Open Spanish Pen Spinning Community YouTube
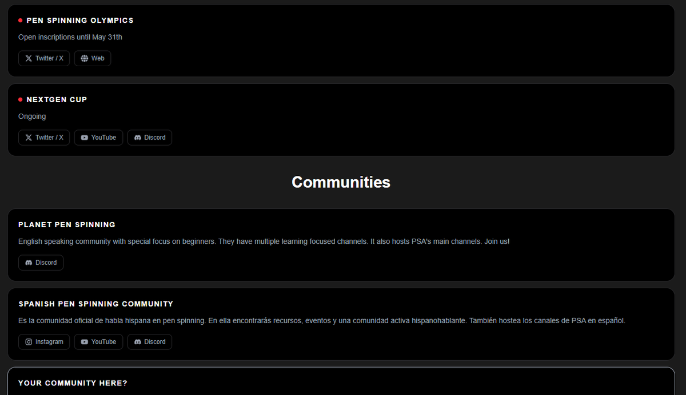 tap(98, 342)
